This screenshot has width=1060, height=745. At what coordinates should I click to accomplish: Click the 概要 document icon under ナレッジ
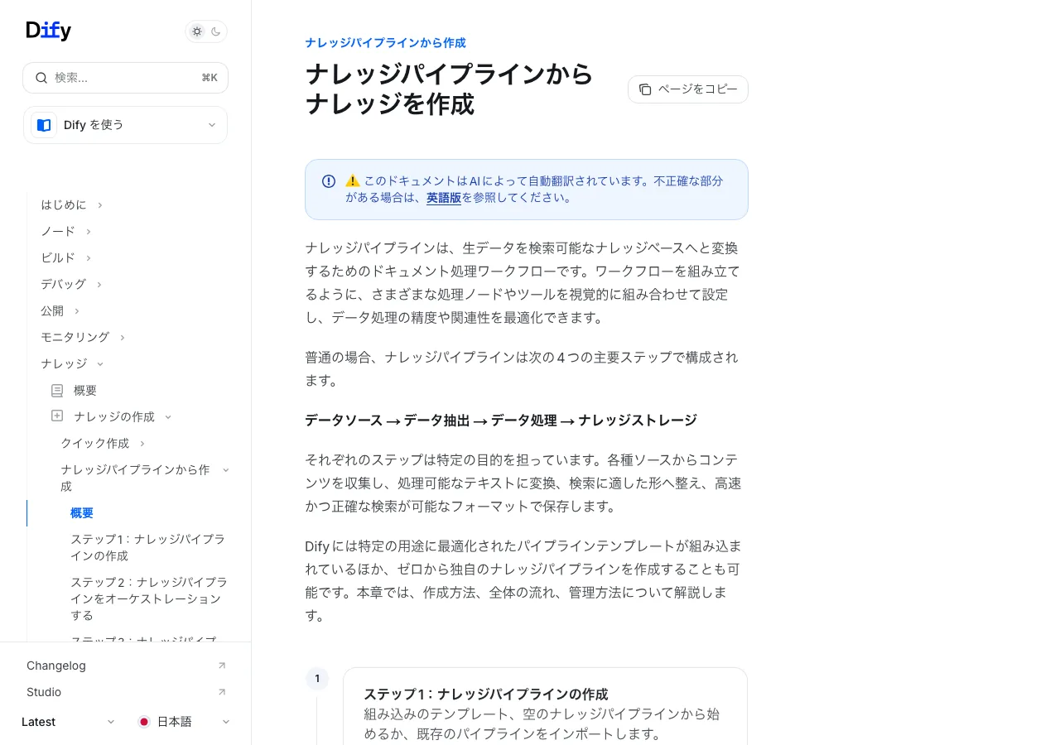click(57, 390)
